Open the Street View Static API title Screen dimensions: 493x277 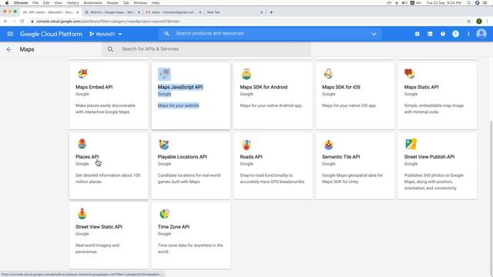coord(99,227)
